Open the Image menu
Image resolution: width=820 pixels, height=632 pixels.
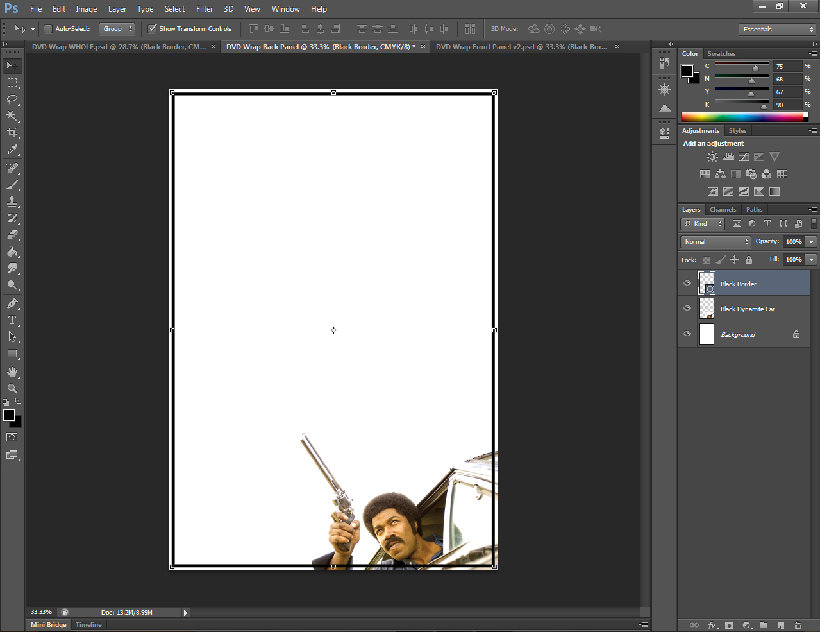tap(87, 9)
